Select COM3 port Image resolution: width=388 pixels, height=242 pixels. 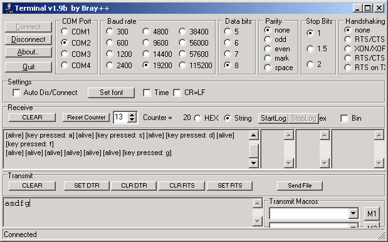(x=76, y=54)
